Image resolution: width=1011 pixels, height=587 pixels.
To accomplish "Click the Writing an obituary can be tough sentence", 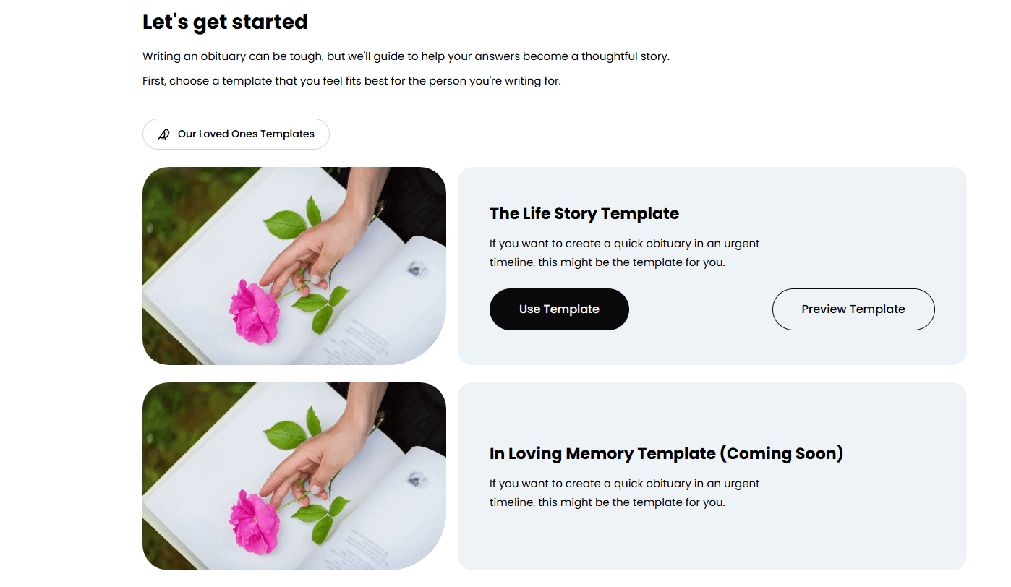I will pos(406,56).
